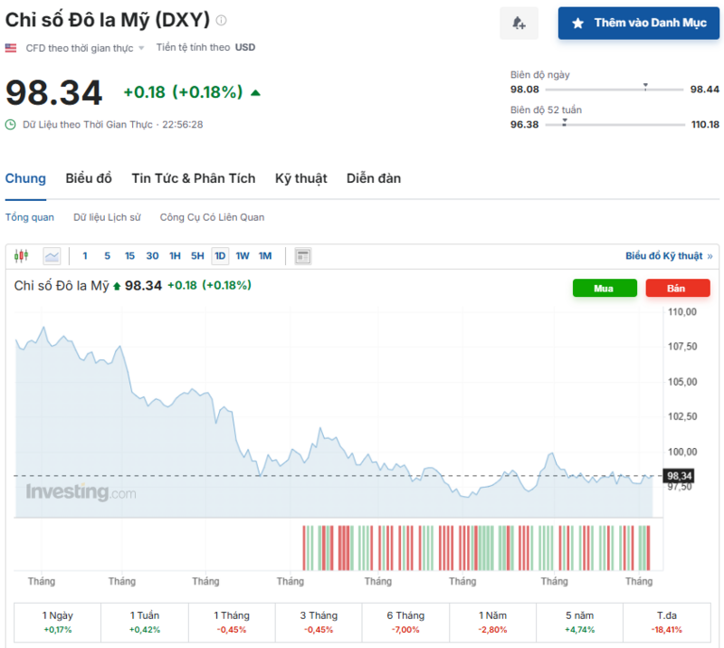Switch to line chart view icon
724x648 pixels.
click(x=52, y=256)
